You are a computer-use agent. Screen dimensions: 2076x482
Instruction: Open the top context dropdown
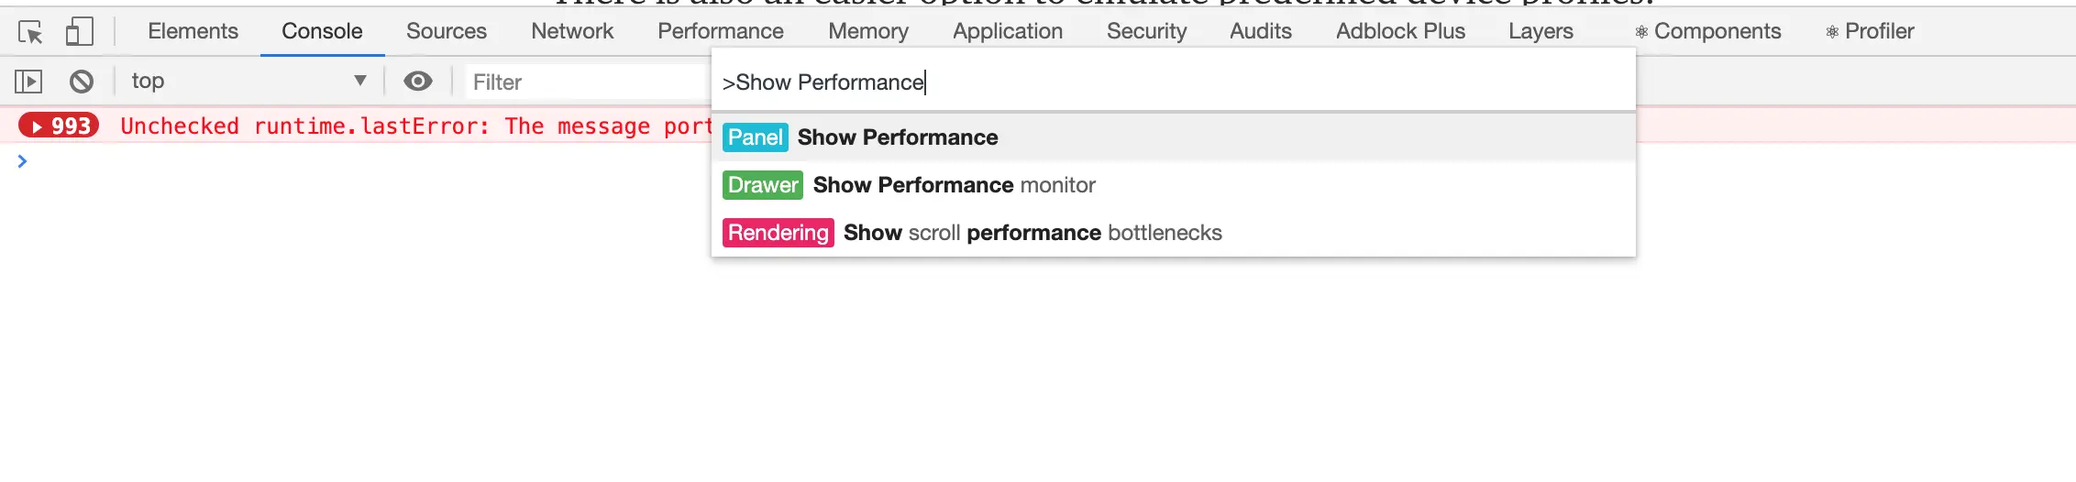pos(248,82)
